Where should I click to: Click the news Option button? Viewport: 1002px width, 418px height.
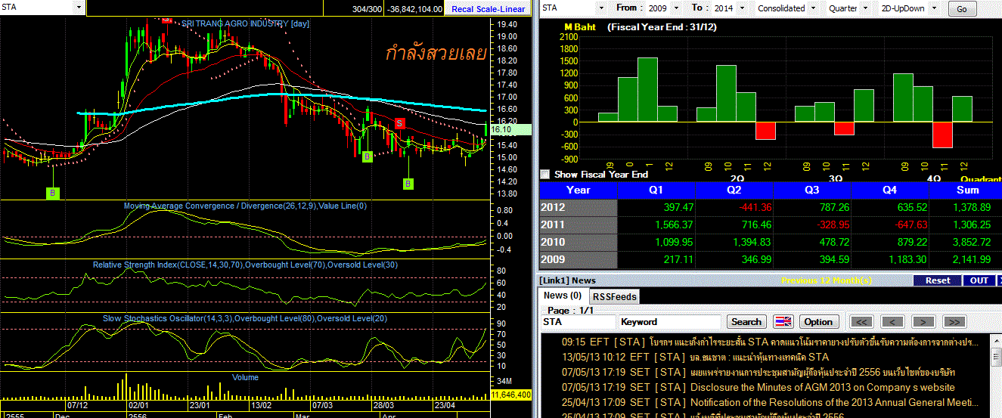coord(818,322)
